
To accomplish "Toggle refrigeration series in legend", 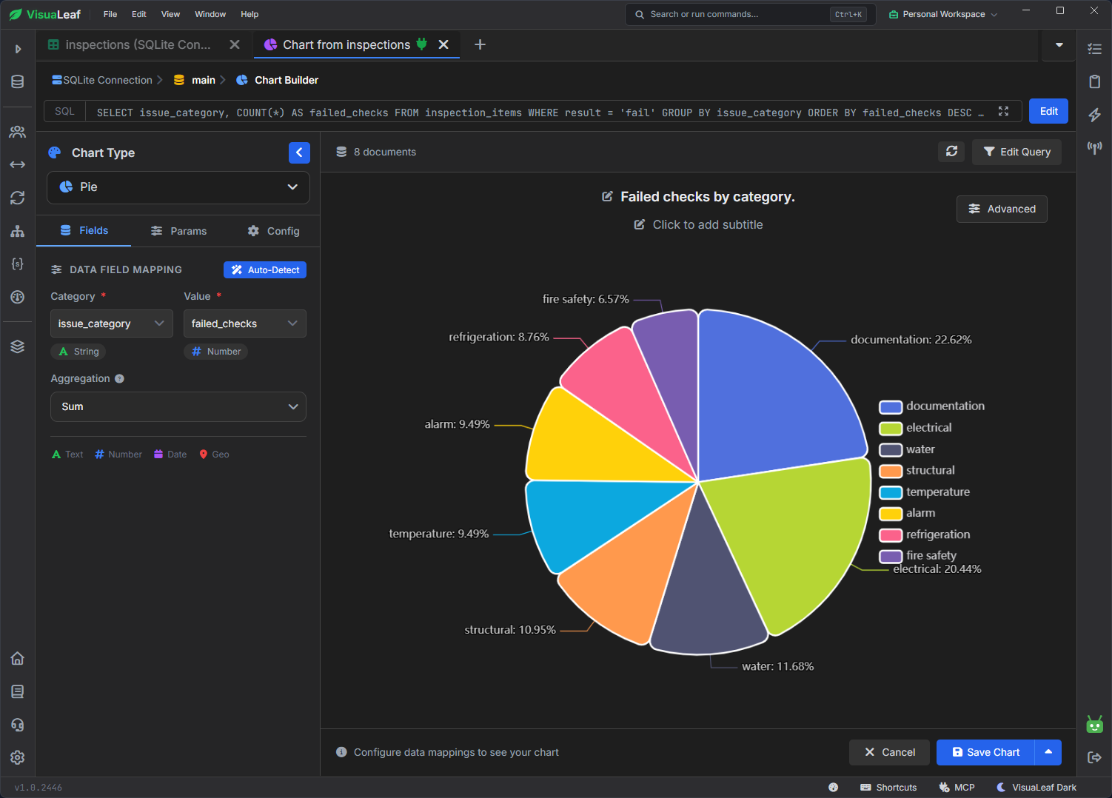I will (925, 534).
